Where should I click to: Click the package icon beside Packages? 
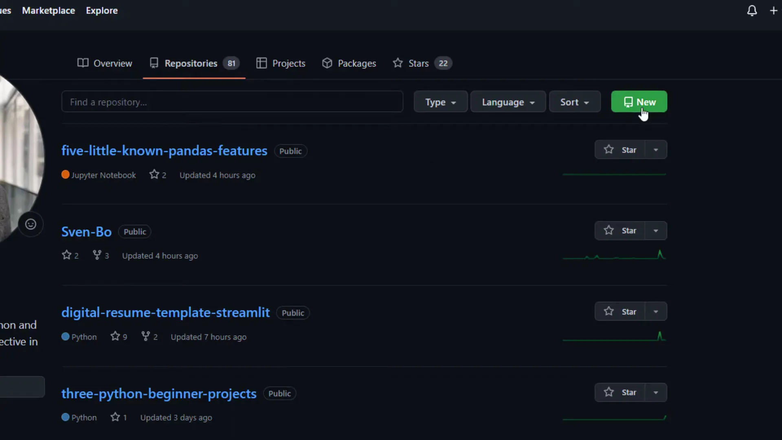pos(327,63)
